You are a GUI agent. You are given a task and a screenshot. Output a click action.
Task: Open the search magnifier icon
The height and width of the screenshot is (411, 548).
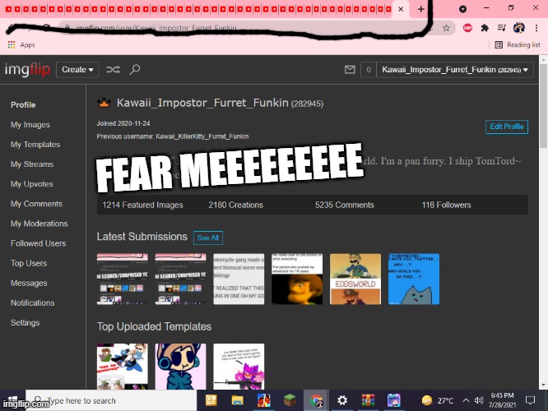tap(135, 70)
